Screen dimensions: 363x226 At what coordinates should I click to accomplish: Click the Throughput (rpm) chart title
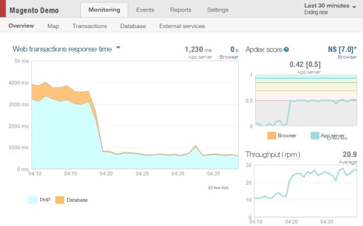point(273,155)
